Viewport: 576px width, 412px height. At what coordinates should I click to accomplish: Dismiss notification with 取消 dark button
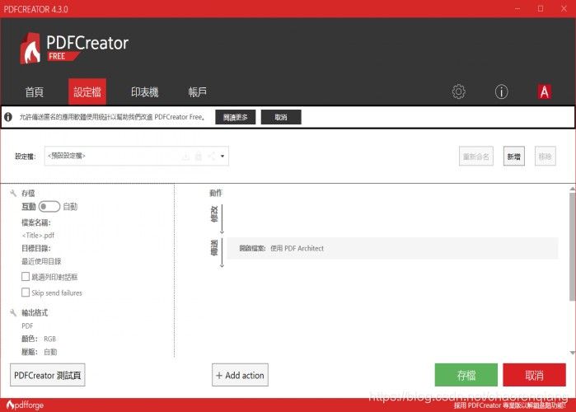click(x=281, y=117)
